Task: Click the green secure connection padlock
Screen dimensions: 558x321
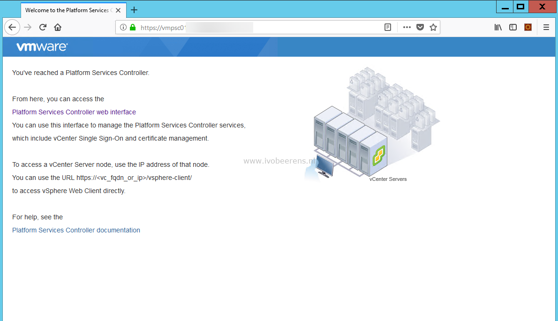Action: tap(133, 27)
